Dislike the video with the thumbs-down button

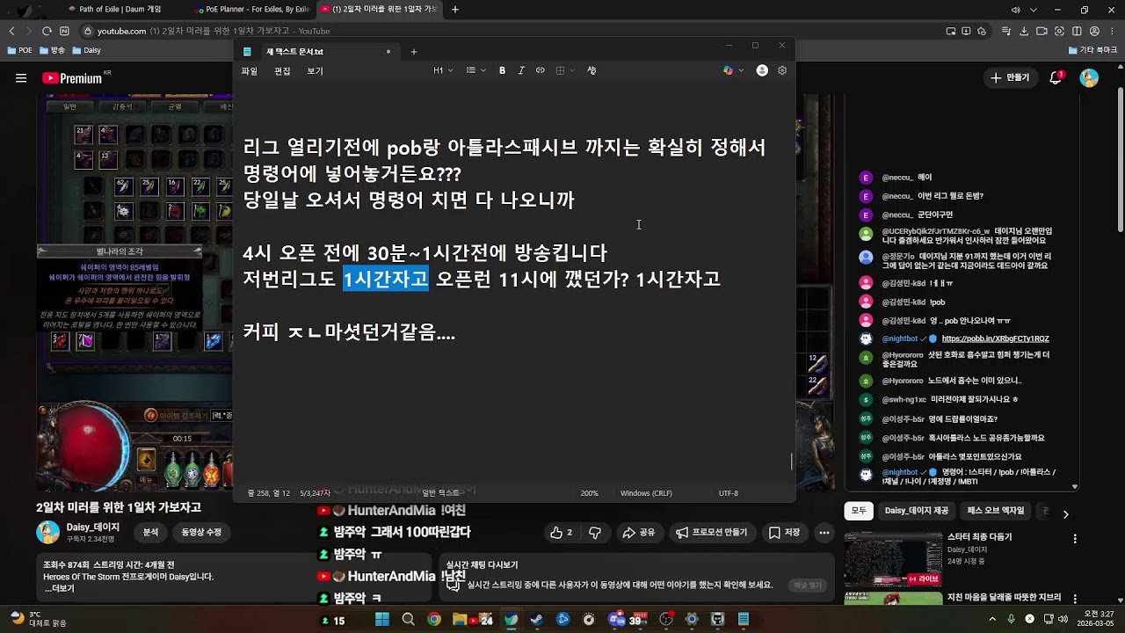click(595, 532)
